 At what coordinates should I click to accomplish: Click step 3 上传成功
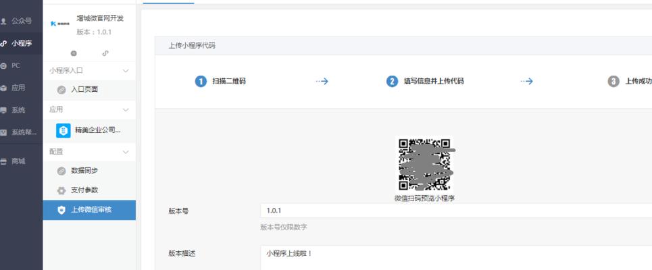click(x=630, y=82)
